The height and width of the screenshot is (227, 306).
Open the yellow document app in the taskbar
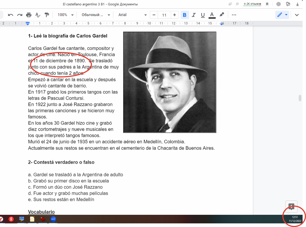click(32, 219)
